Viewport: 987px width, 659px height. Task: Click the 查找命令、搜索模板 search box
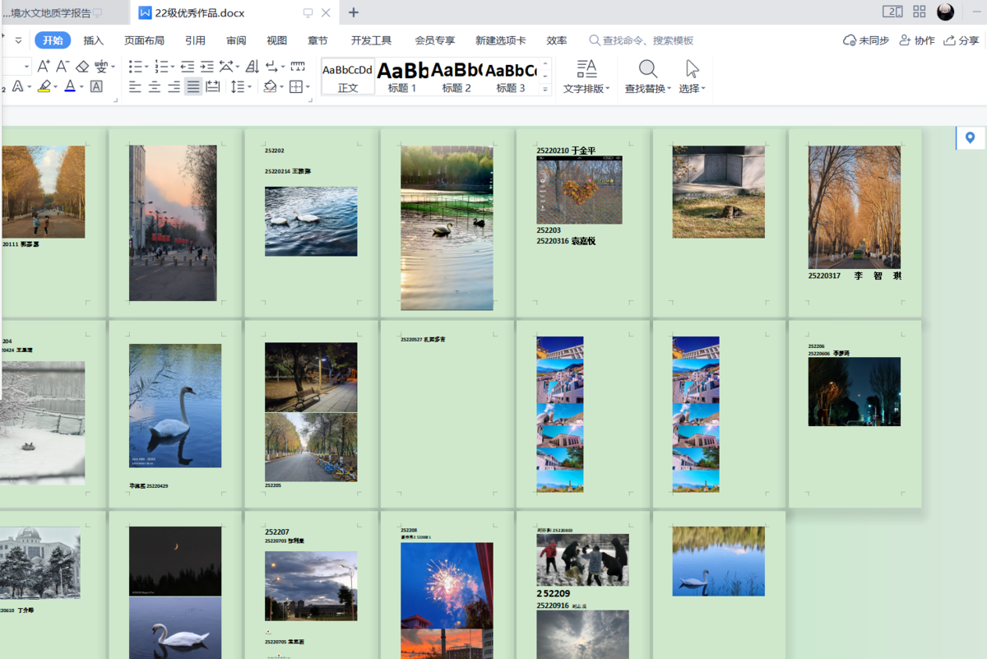[x=642, y=40]
